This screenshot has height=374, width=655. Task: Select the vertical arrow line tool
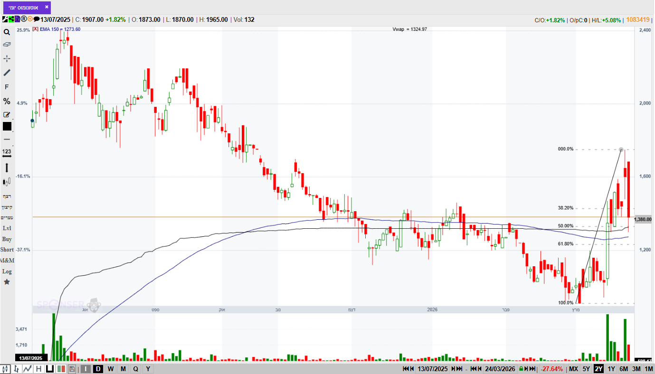click(x=7, y=168)
